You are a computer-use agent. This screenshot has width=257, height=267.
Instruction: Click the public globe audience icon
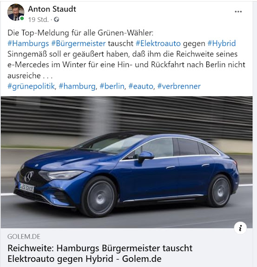point(57,20)
